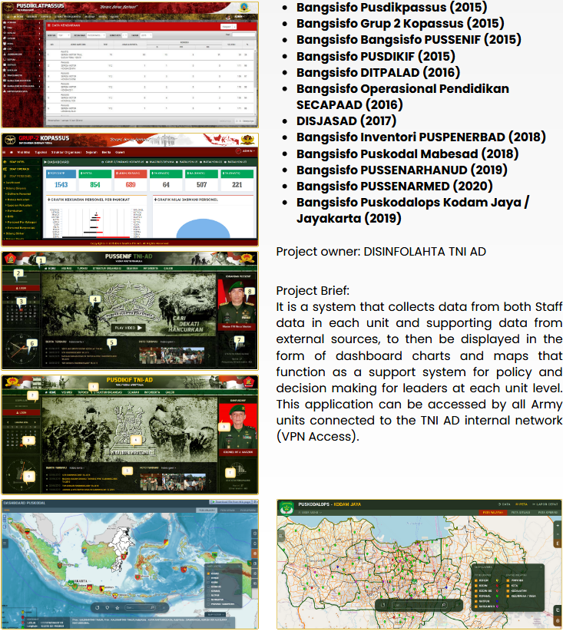
Task: Click photo gallery thumbnails in PUSDIKIF page
Action: (x=173, y=481)
